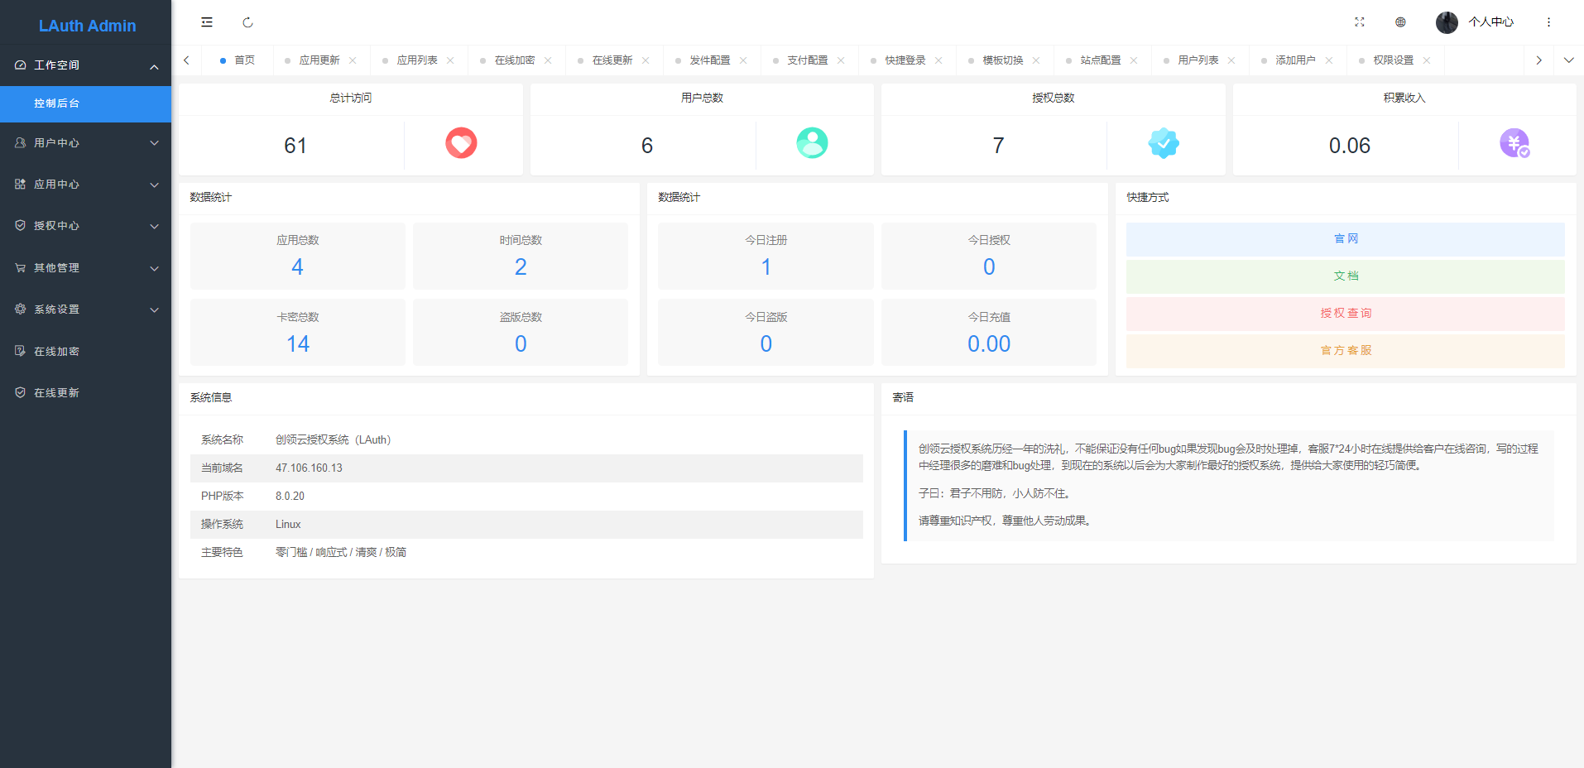1584x768 pixels.
Task: Click the sidebar collapse menu icon
Action: 207,22
